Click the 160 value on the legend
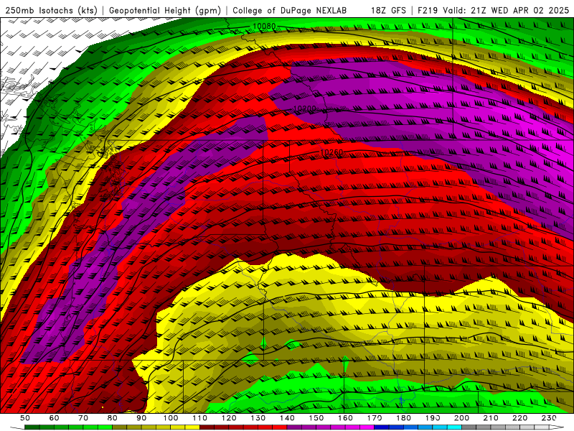Screen dimensions: 574x431 345,418
